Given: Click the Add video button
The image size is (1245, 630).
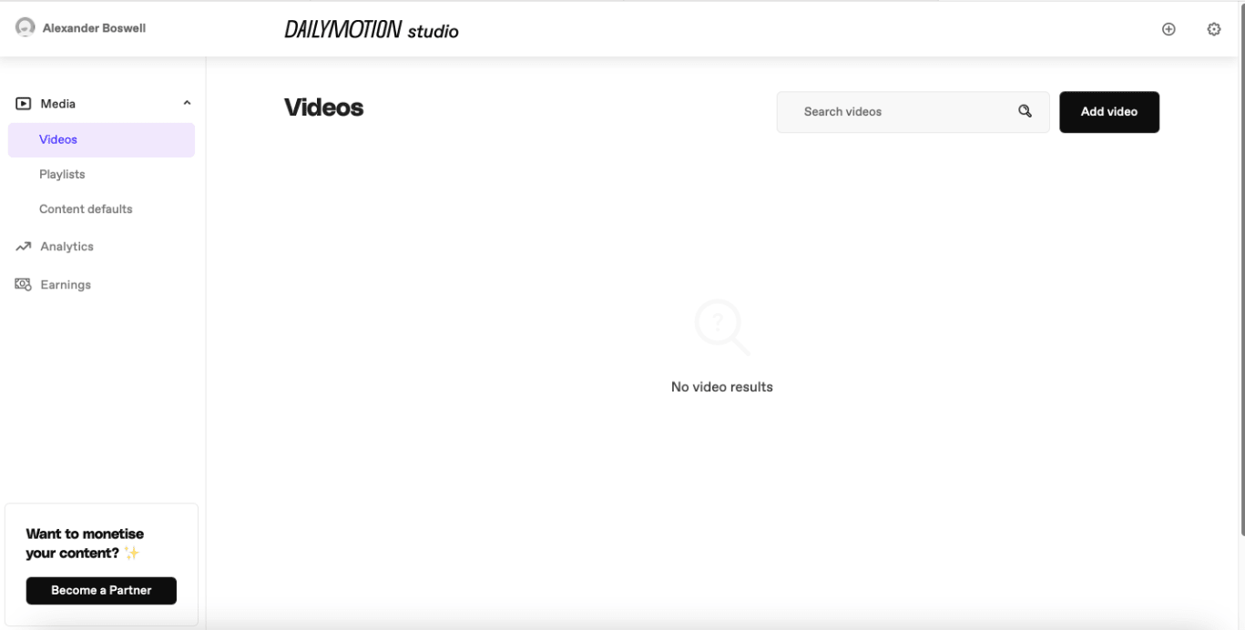Looking at the screenshot, I should 1108,112.
